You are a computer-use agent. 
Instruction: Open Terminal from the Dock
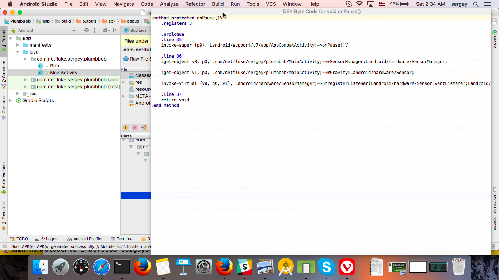(122, 267)
